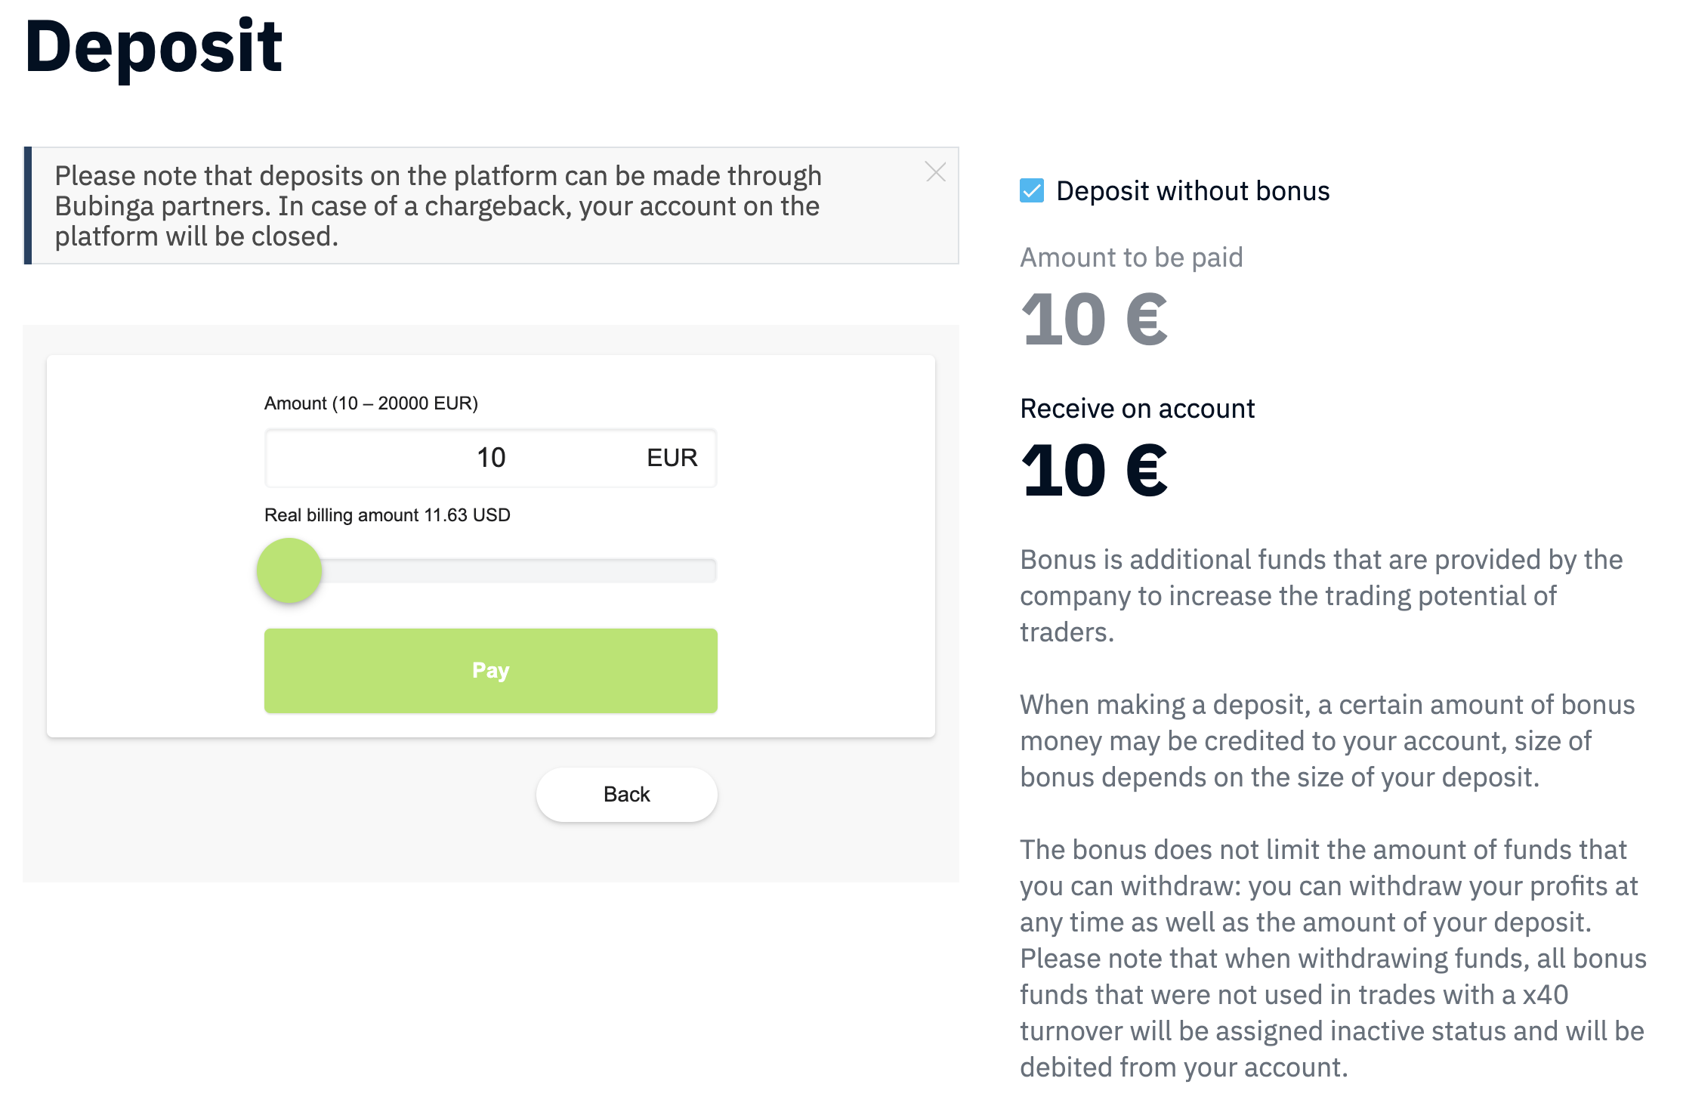Viewport: 1683px width, 1103px height.
Task: Click the 'Receive on account' label
Action: (x=1137, y=409)
